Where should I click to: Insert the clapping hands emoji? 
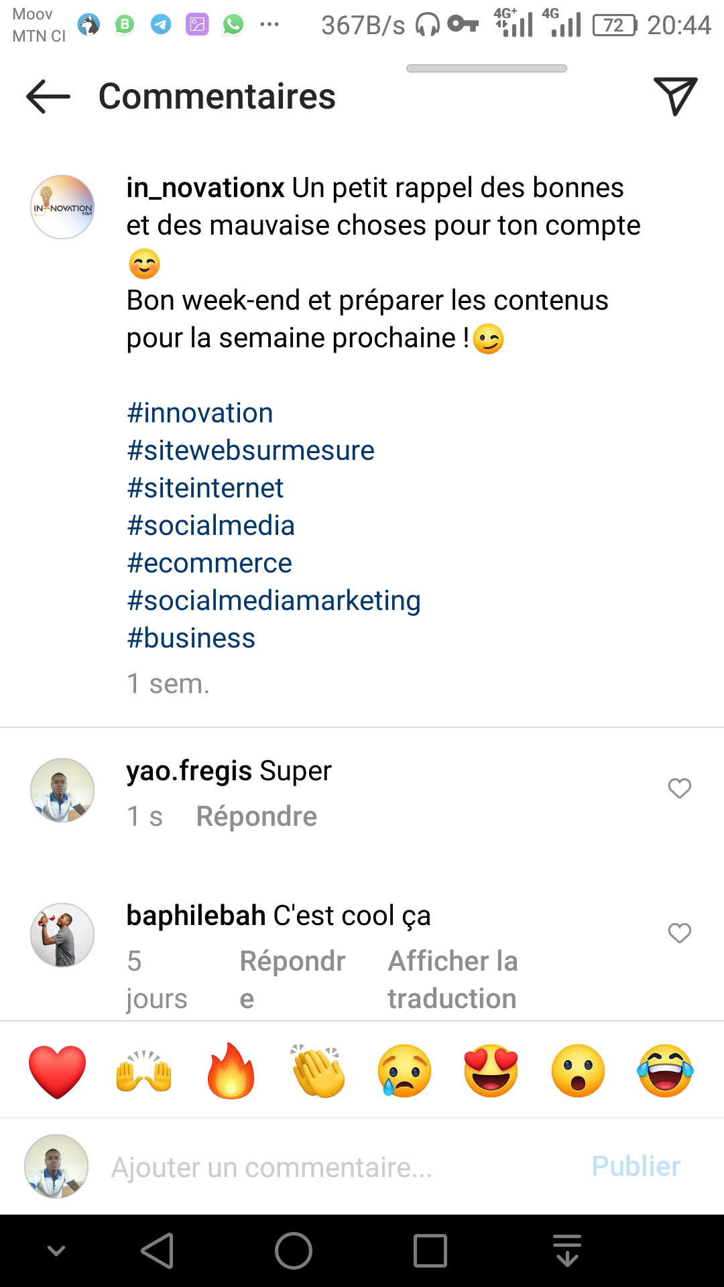(318, 1071)
